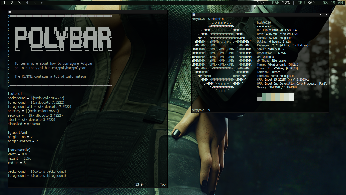Click the 'Top' scroll position indicator
Viewport: 346px width, 195px height.
163,185
